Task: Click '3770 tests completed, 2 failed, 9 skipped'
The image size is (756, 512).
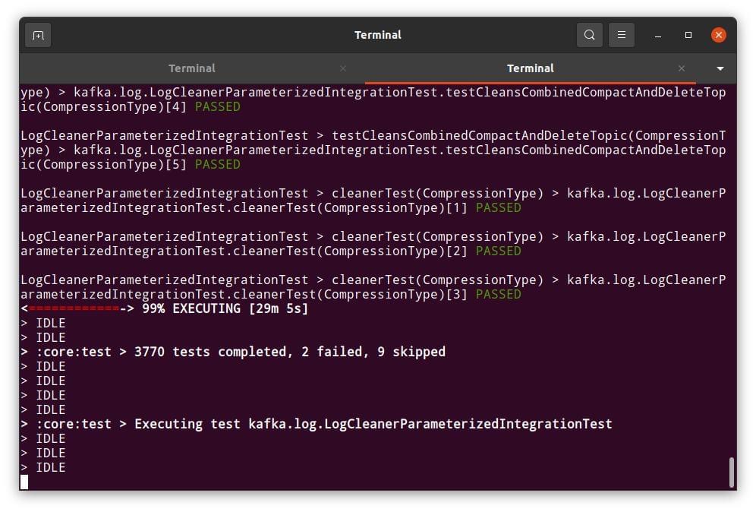Action: click(x=290, y=352)
